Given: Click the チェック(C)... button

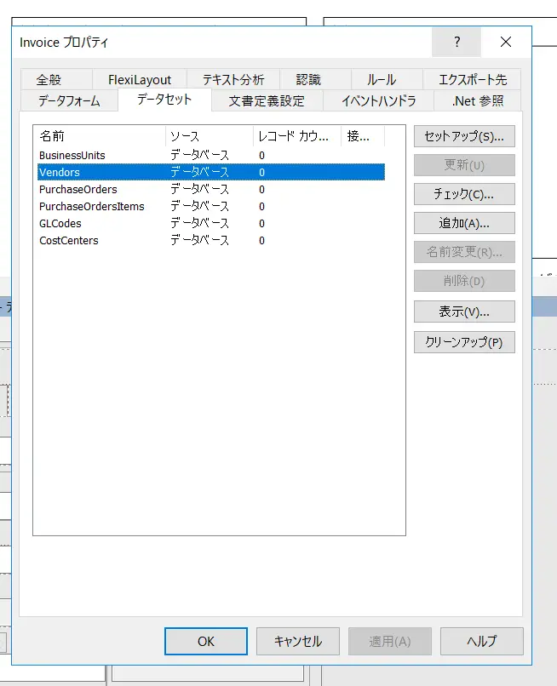Looking at the screenshot, I should point(464,194).
